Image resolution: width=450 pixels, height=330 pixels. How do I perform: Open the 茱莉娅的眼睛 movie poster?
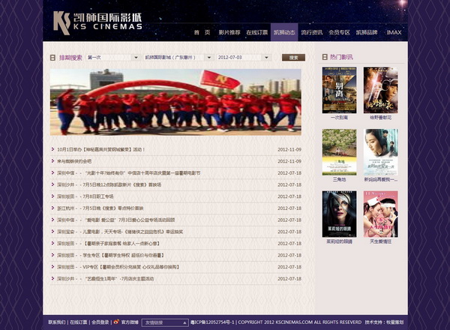tap(339, 214)
